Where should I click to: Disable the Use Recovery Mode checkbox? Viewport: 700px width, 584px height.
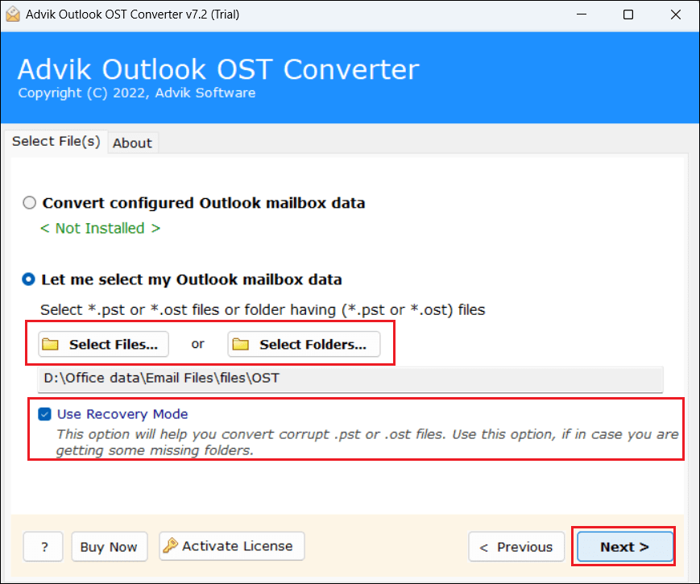pyautogui.click(x=44, y=414)
